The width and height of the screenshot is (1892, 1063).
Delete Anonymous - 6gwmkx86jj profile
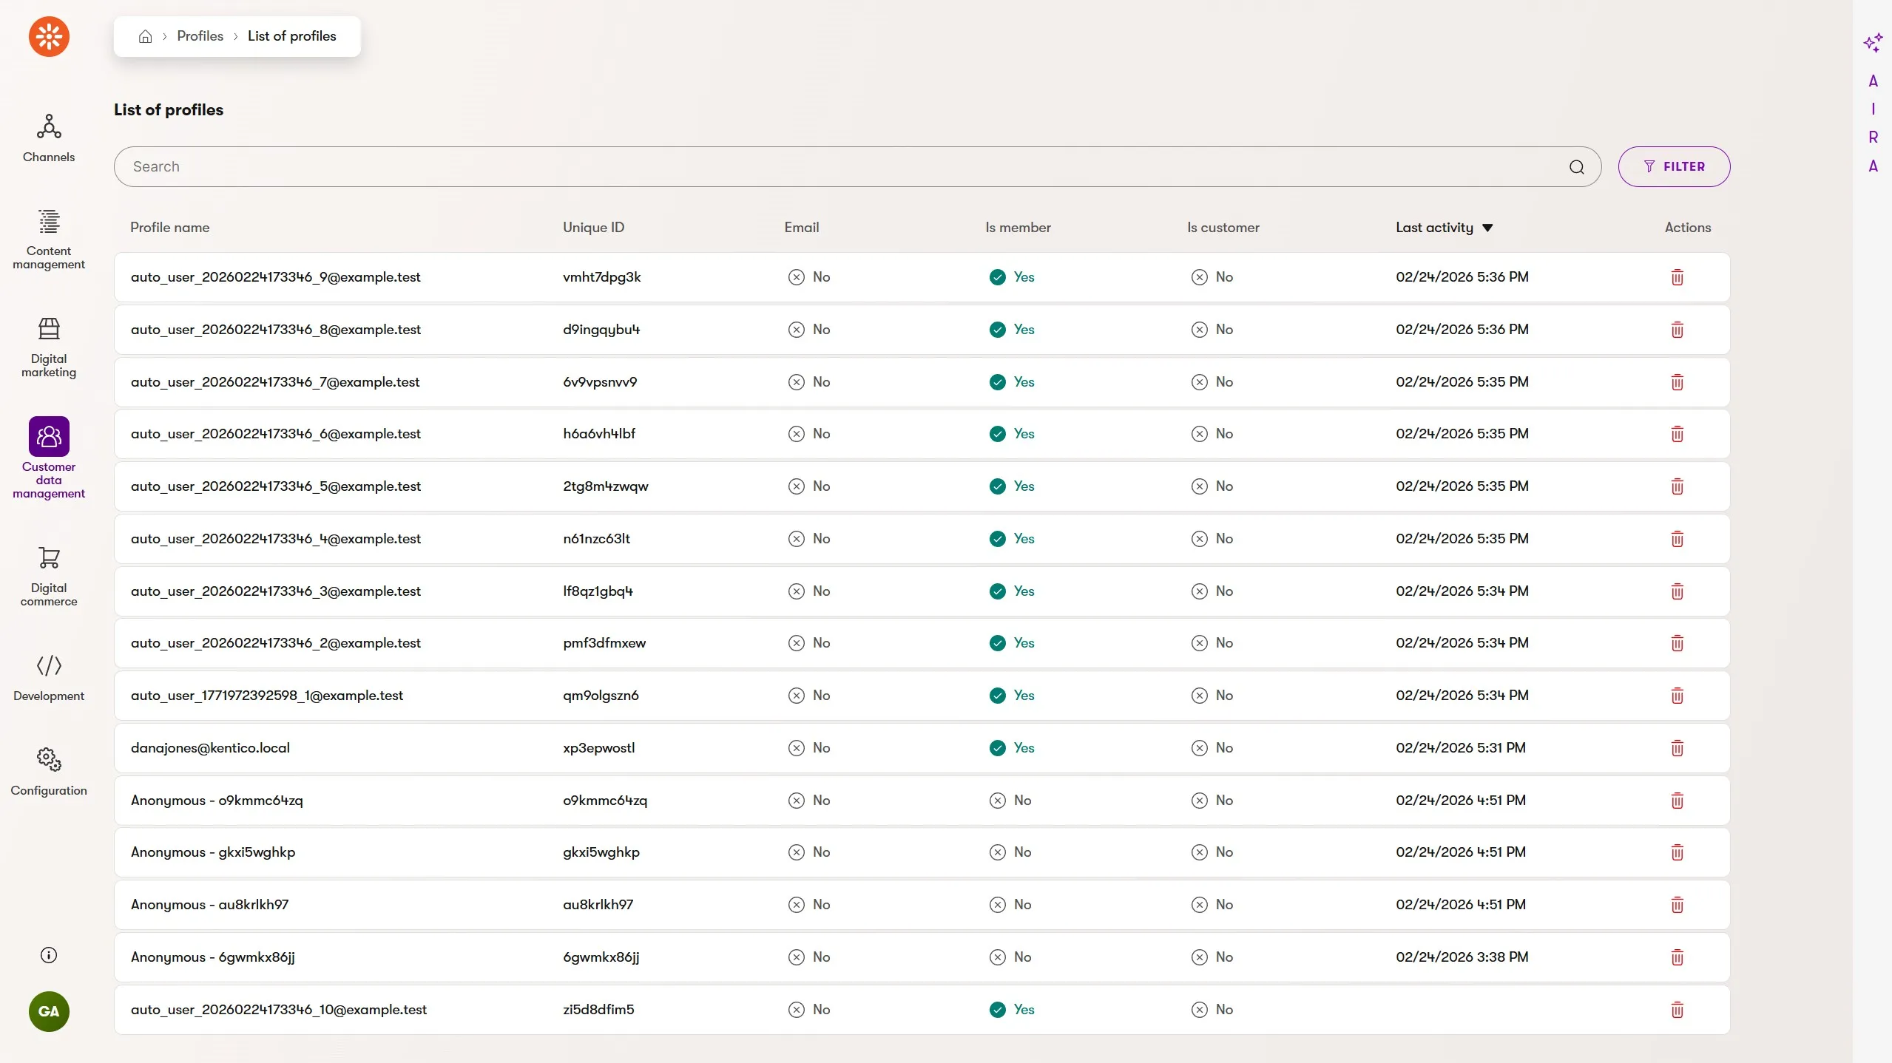tap(1677, 957)
